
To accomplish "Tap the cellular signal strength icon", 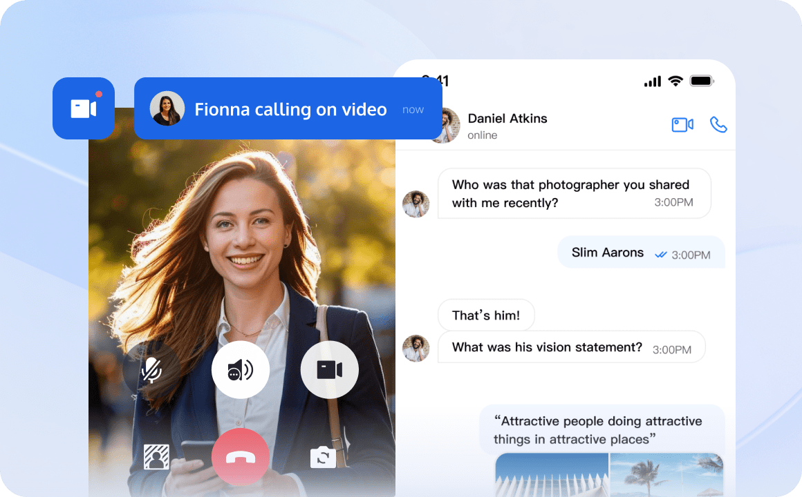I will [x=653, y=81].
